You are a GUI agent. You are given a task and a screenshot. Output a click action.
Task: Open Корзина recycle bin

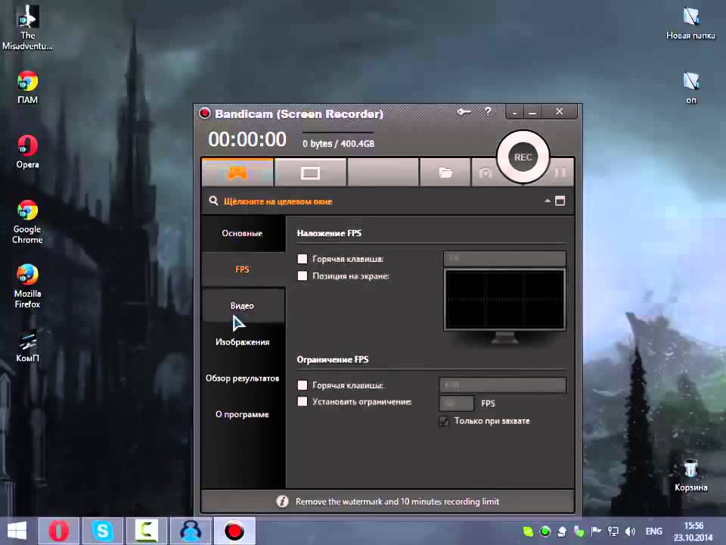(x=690, y=475)
